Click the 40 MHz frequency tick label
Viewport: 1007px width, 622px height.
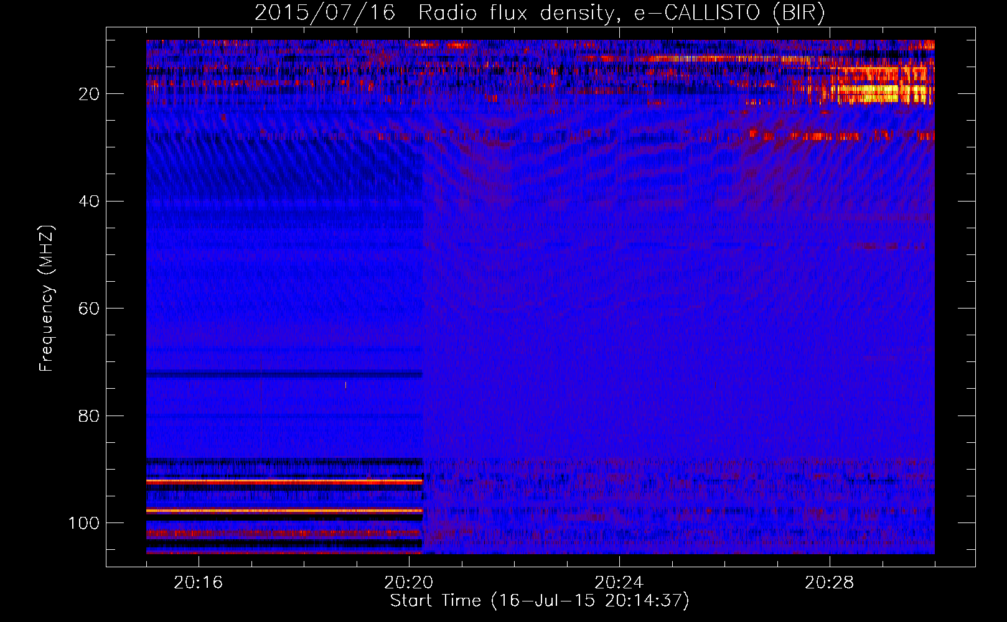tap(90, 202)
